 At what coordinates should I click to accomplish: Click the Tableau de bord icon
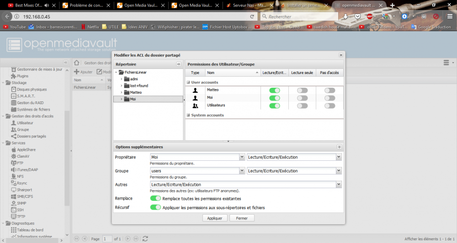pyautogui.click(x=13, y=230)
